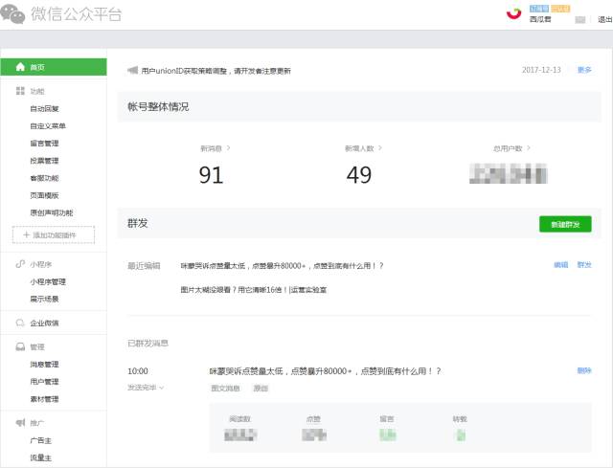
Task: Expand 新消息 count details arrow
Action: [228, 148]
